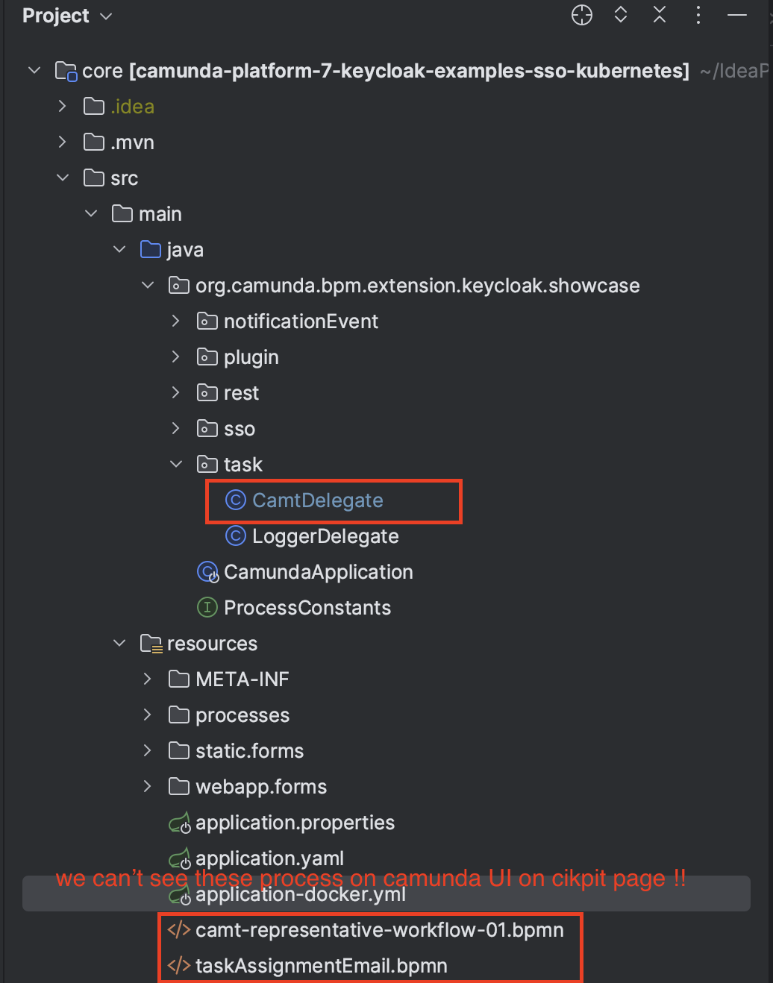The width and height of the screenshot is (773, 983).
Task: Click the application.yaml Spring config icon
Action: coord(179,858)
